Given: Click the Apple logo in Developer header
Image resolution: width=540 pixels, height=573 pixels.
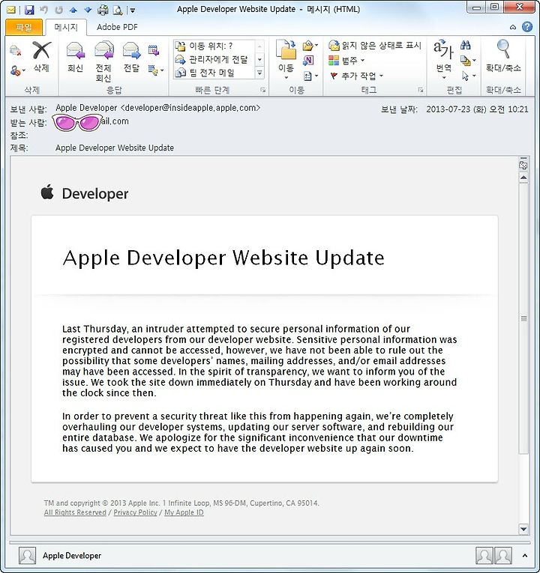Looking at the screenshot, I should click(x=47, y=192).
